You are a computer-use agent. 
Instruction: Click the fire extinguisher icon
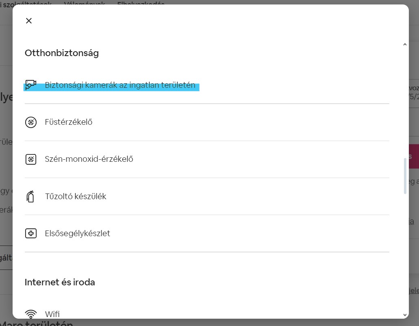point(30,196)
